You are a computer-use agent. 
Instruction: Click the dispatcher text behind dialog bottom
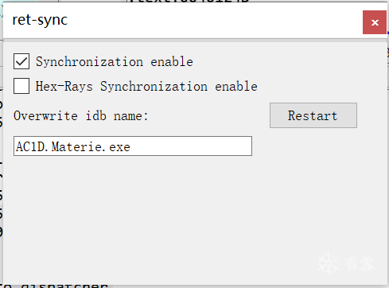point(56,286)
